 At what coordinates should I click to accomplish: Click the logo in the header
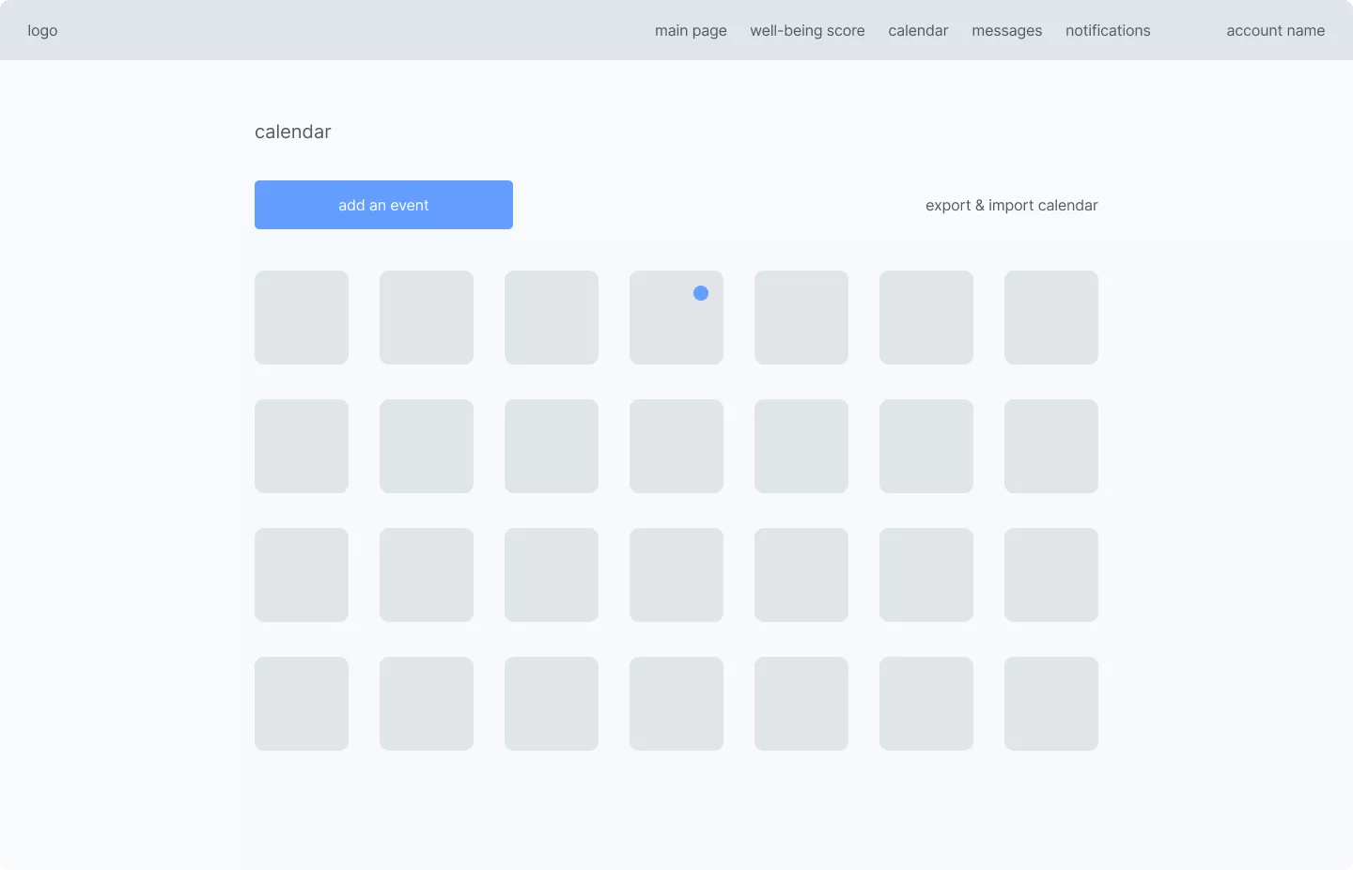[42, 30]
